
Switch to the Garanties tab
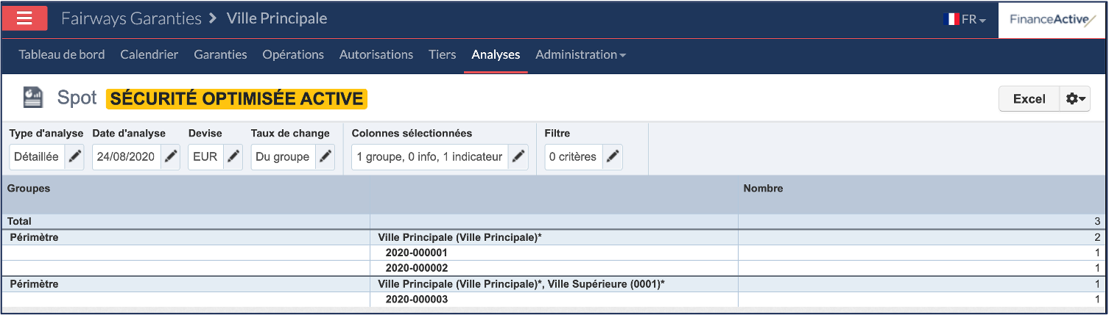tap(220, 54)
